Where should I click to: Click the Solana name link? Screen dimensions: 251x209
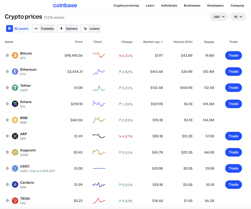[x=26, y=102]
